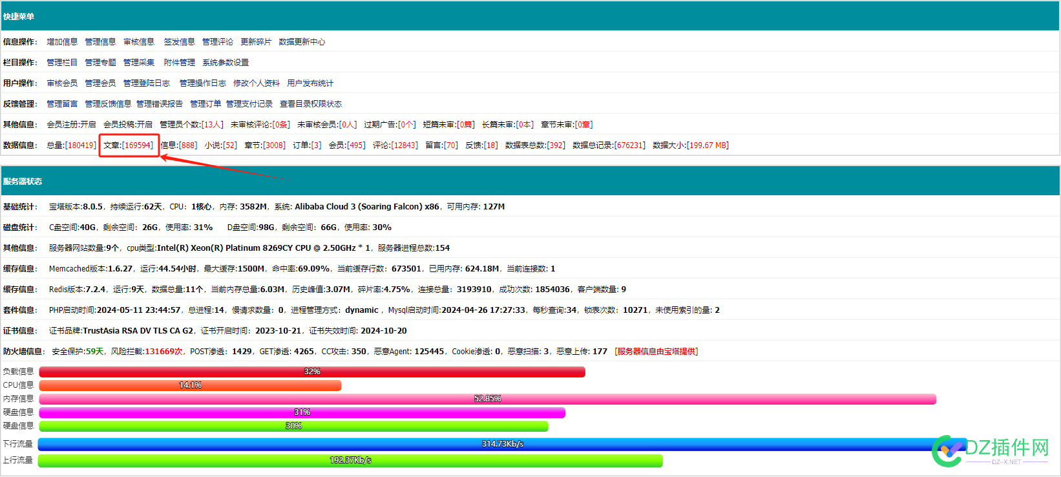
Task: Click the 管理订单 link
Action: [205, 104]
